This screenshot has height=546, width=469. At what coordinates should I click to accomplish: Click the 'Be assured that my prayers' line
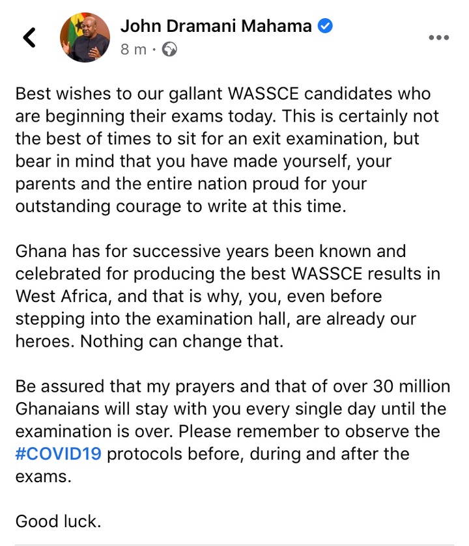(x=233, y=387)
